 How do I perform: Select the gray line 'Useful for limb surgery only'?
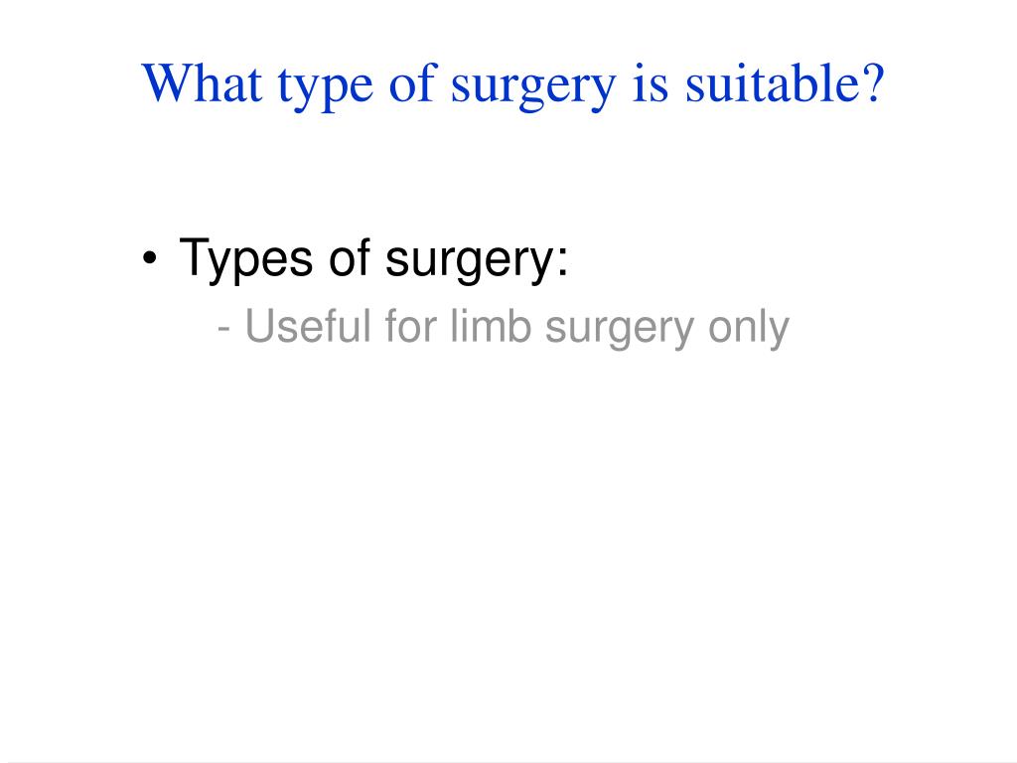[516, 328]
